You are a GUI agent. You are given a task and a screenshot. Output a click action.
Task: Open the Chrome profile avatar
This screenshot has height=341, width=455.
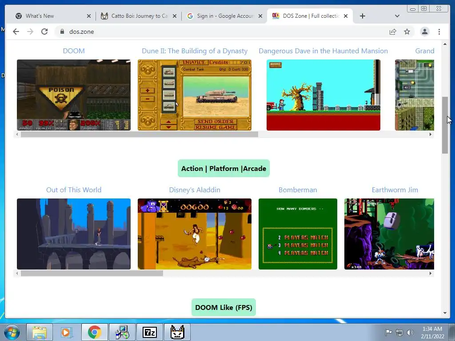(424, 32)
